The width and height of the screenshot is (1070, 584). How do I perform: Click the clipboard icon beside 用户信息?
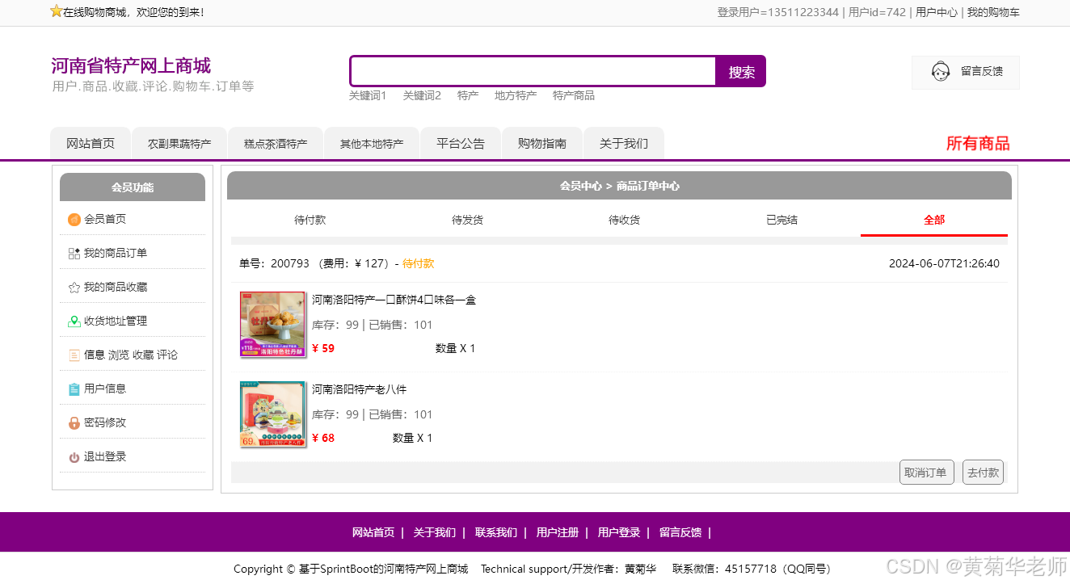pos(74,389)
